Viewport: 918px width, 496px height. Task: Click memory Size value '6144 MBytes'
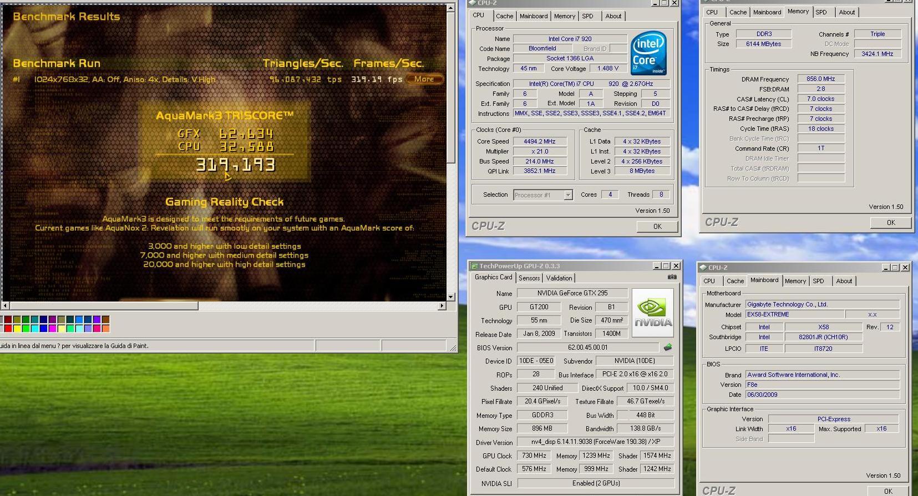764,44
